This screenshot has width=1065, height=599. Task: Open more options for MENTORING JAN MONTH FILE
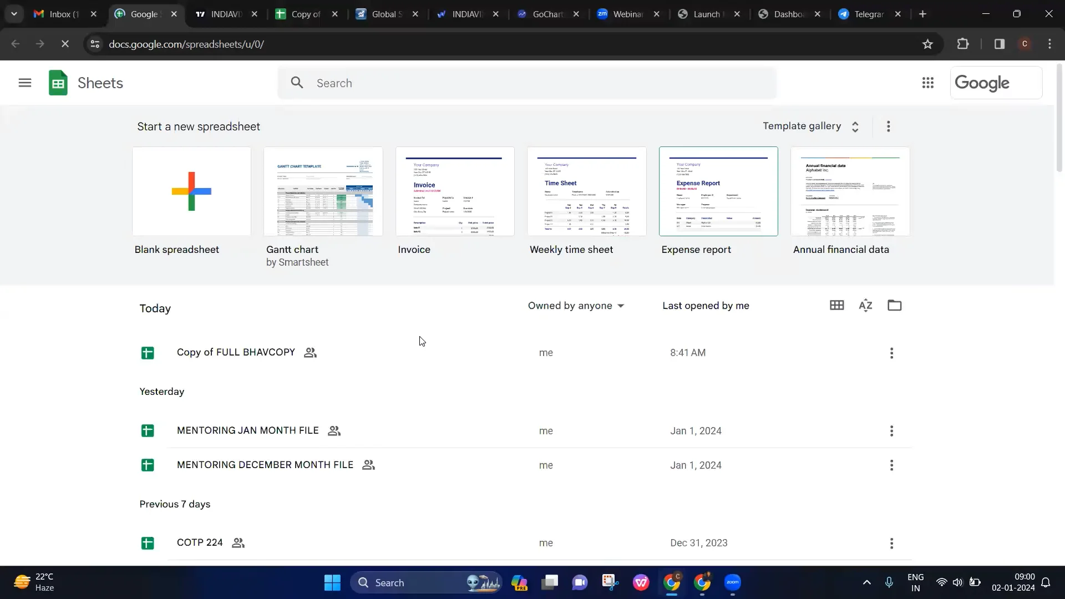(891, 431)
